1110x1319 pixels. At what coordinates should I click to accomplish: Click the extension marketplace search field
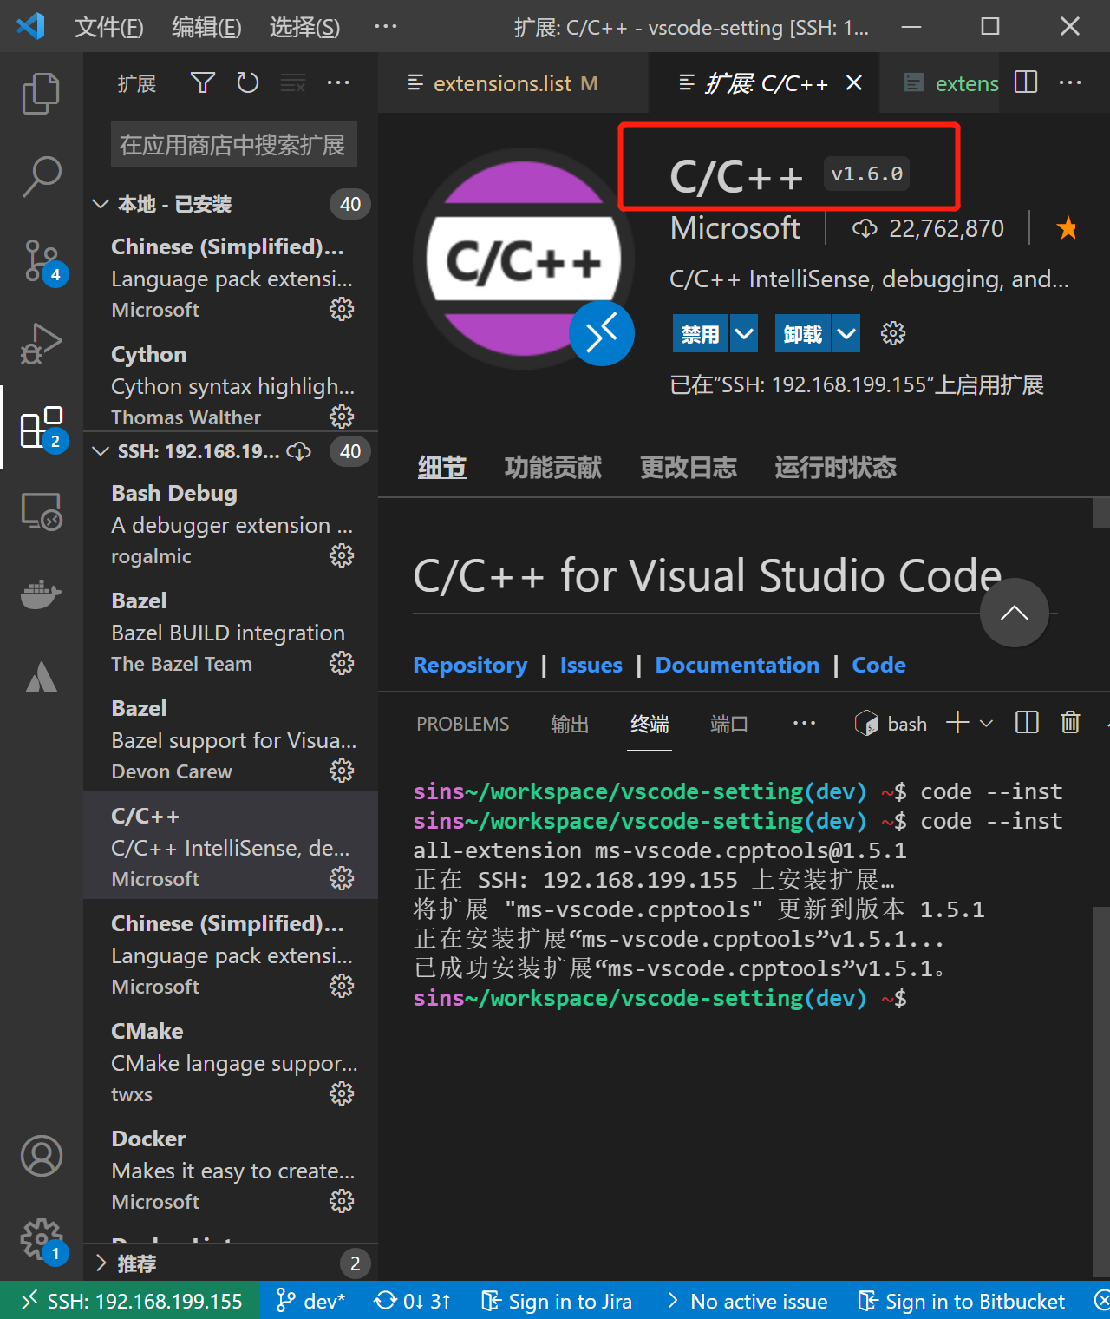(x=233, y=144)
